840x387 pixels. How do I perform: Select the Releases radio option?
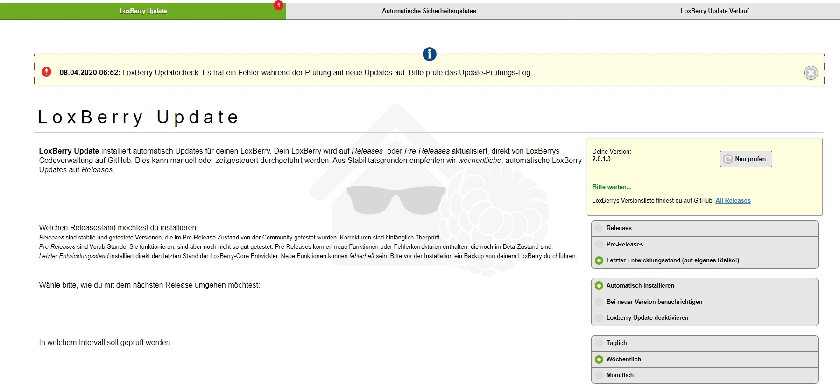[705, 228]
